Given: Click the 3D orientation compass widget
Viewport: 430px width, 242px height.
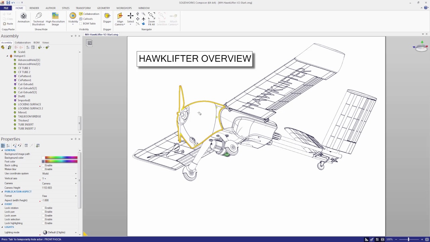Looking at the screenshot, I should pos(422,47).
